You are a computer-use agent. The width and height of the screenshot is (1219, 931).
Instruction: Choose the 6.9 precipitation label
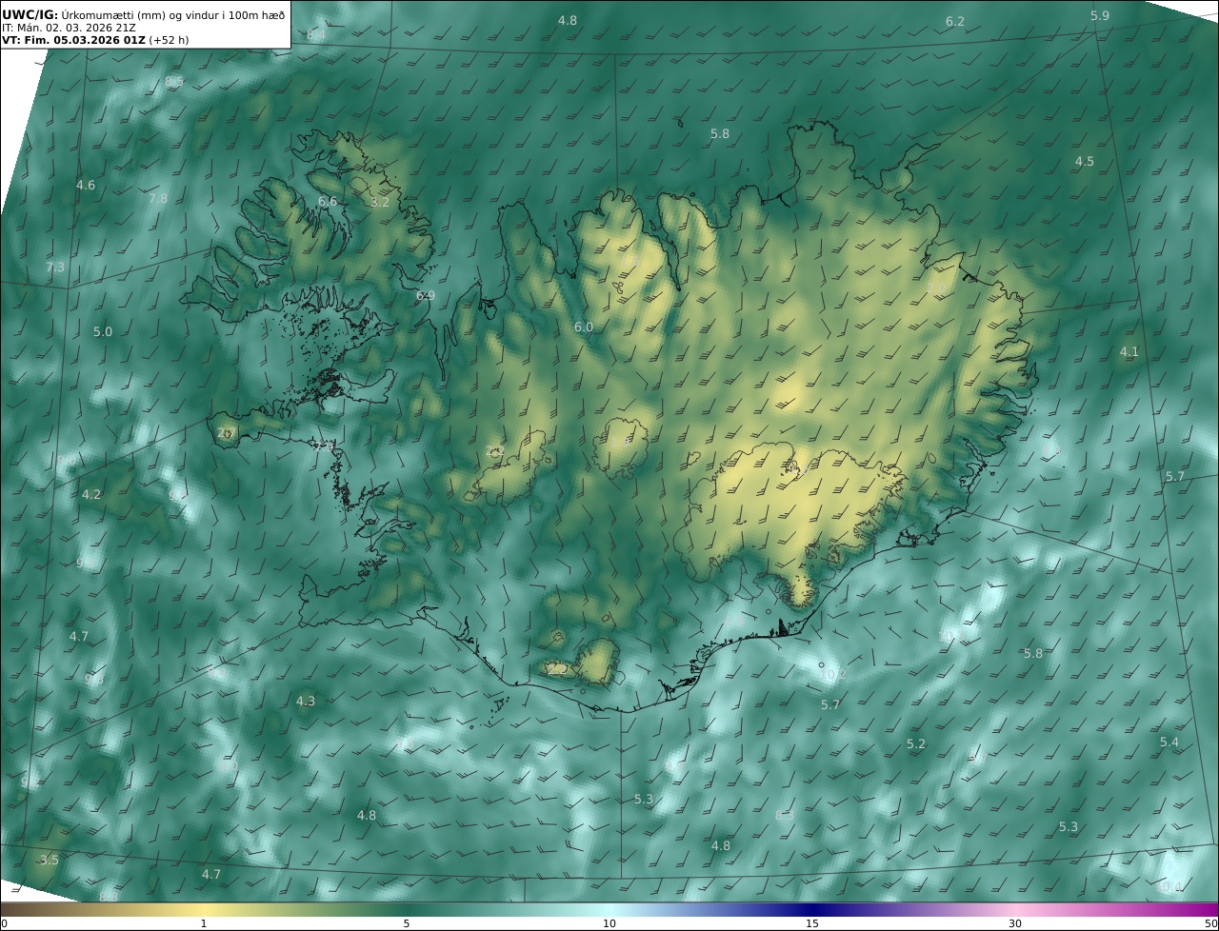pos(426,295)
